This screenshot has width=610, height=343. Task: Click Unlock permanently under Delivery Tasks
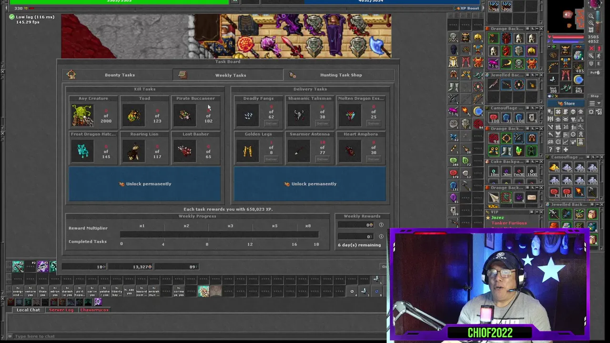(310, 184)
